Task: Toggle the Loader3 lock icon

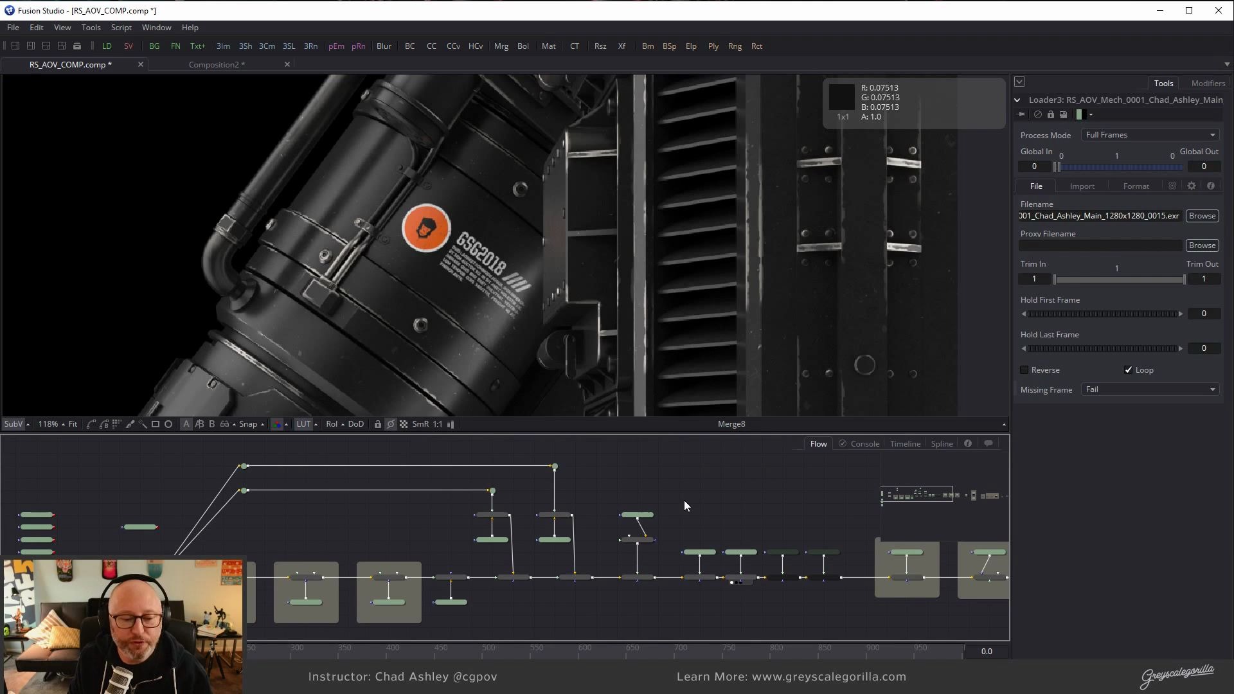Action: pos(1050,114)
